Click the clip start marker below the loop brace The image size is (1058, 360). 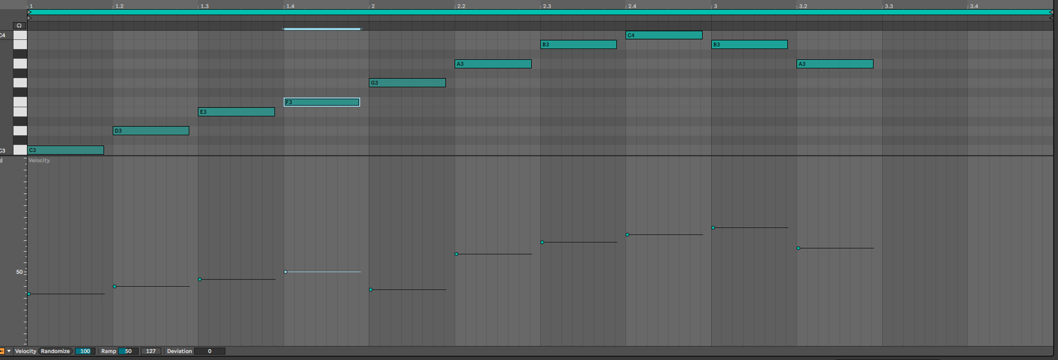point(30,18)
